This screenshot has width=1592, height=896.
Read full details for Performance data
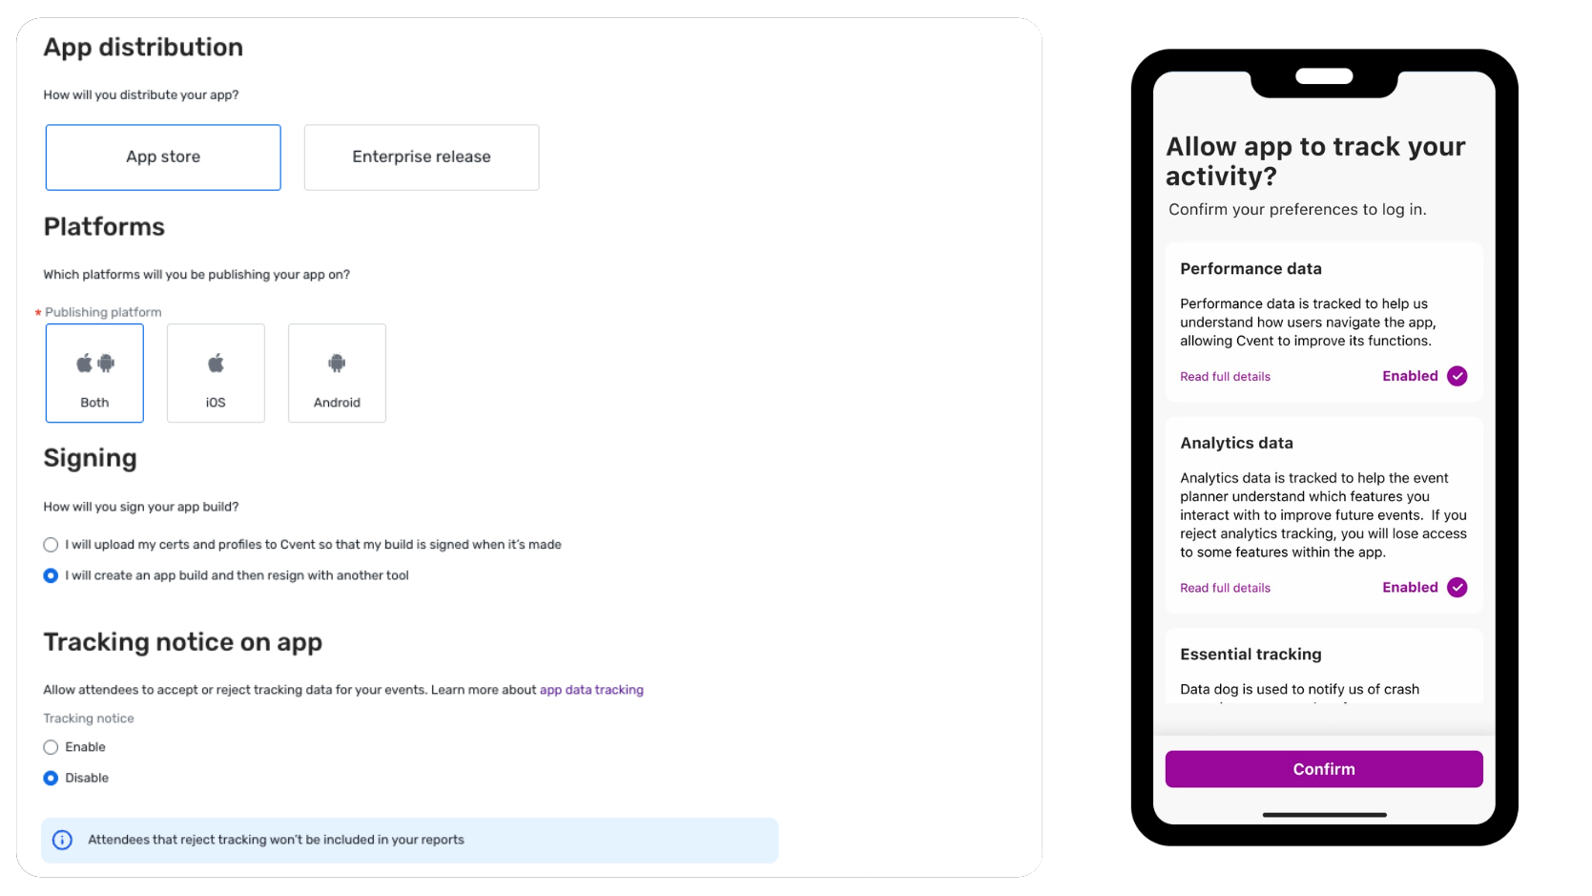[1225, 377]
